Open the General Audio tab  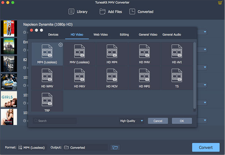(x=172, y=35)
